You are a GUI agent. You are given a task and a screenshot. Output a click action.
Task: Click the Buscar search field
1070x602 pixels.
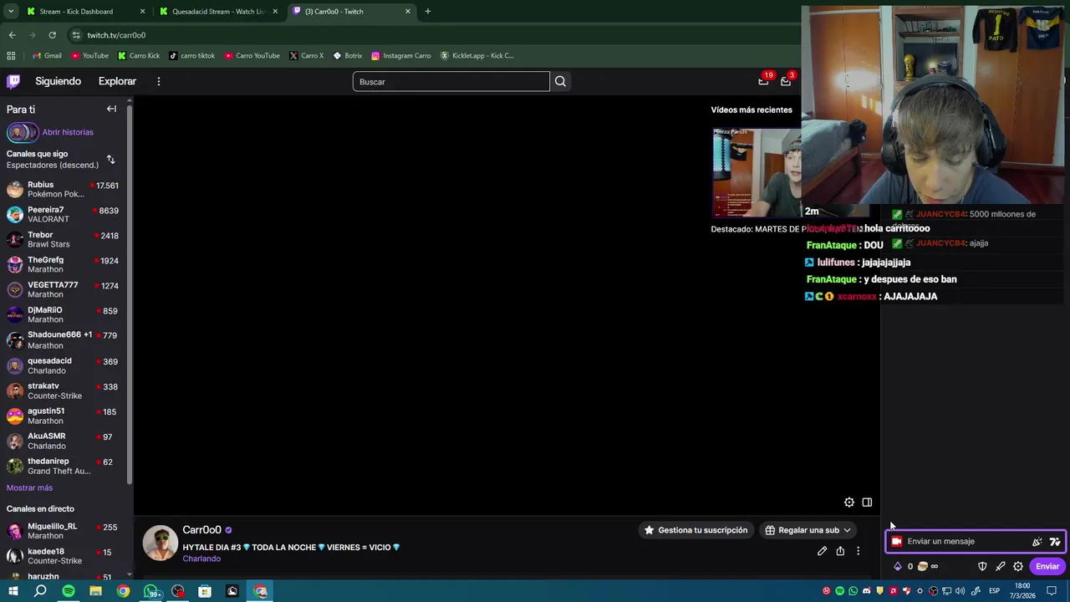[451, 81]
